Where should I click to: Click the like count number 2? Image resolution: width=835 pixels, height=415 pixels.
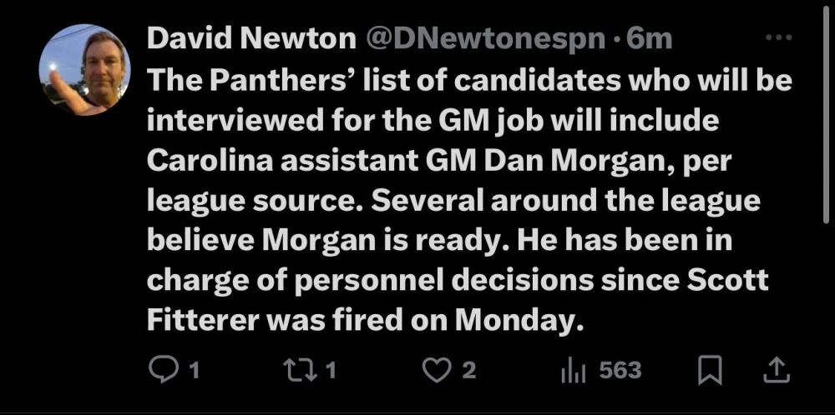[x=469, y=370]
